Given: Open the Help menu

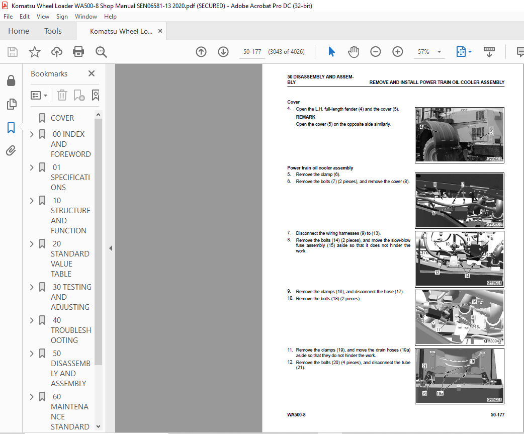Looking at the screenshot, I should coord(110,17).
